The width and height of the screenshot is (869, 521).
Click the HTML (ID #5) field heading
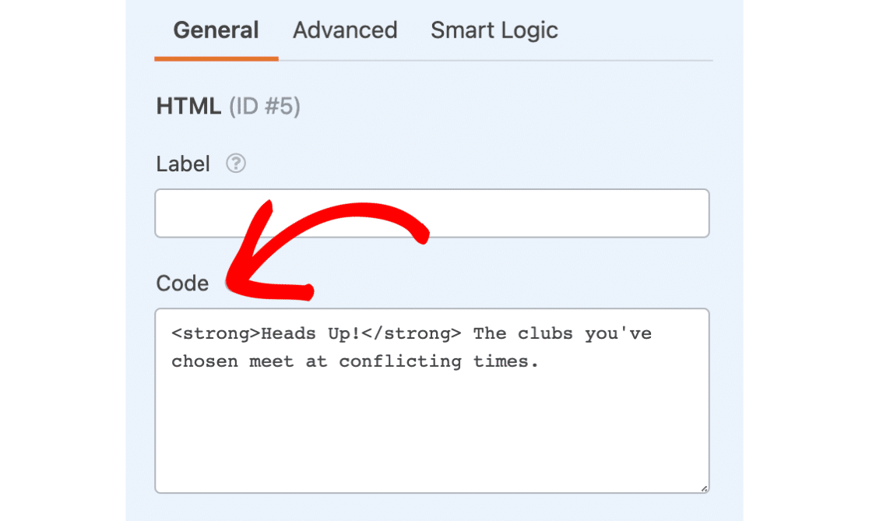pyautogui.click(x=228, y=105)
